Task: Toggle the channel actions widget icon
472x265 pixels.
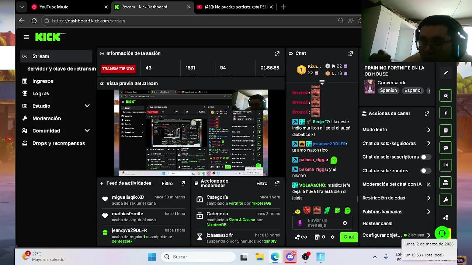Action: [446, 182]
